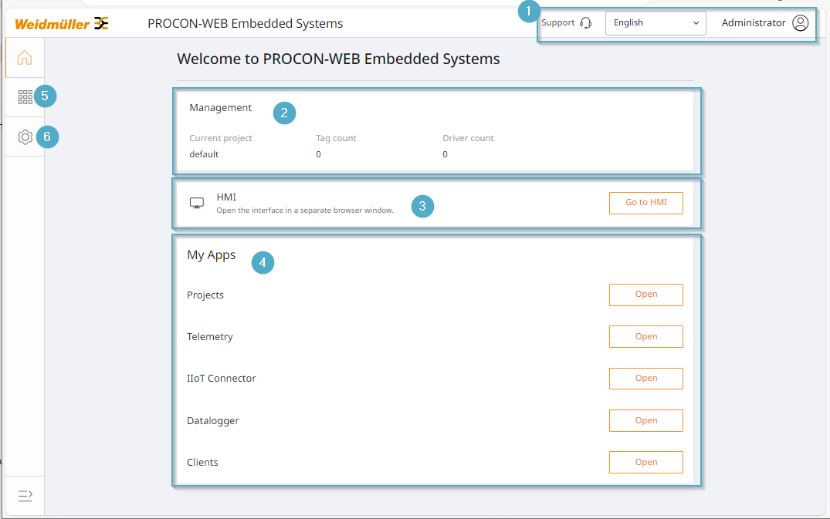Click the Administrator account name

tap(754, 22)
